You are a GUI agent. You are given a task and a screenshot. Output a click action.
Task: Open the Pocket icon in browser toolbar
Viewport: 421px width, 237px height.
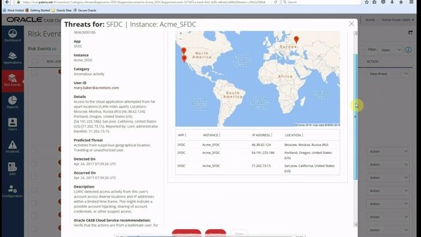(383, 2)
